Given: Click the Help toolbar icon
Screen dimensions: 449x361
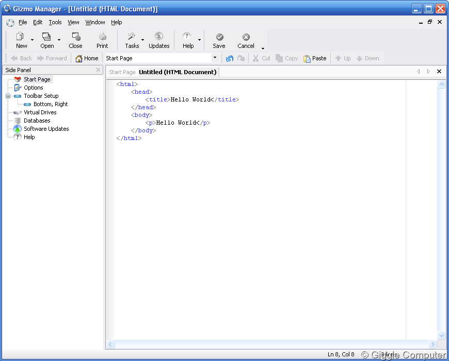Looking at the screenshot, I should tap(187, 36).
